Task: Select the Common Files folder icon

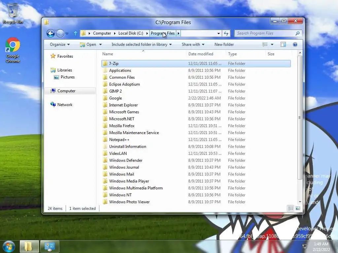Action: [x=105, y=77]
